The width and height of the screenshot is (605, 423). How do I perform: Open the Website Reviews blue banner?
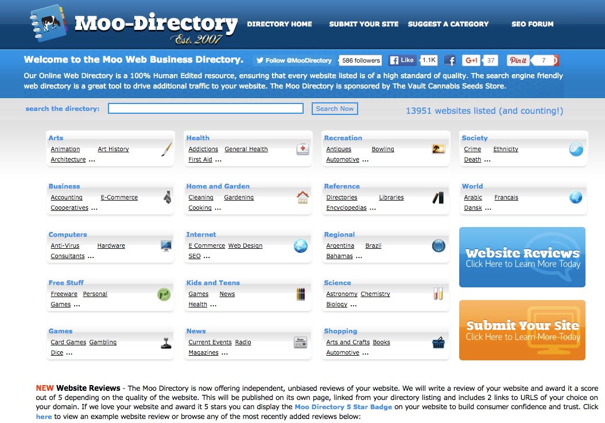tap(522, 257)
